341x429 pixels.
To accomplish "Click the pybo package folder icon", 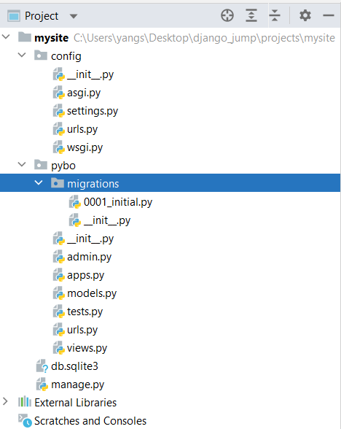I will [41, 165].
